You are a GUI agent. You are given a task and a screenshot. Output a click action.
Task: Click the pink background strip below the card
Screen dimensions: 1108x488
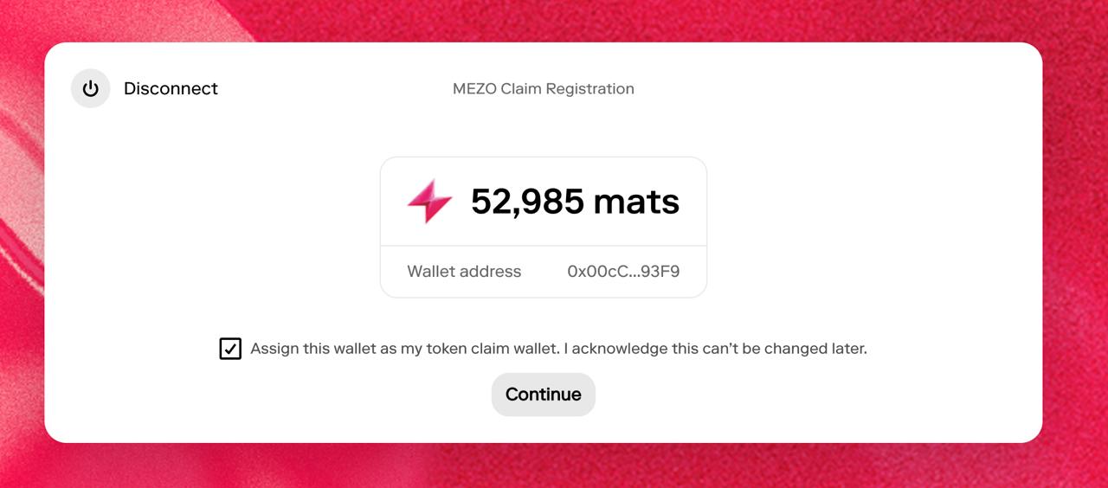tap(554, 467)
